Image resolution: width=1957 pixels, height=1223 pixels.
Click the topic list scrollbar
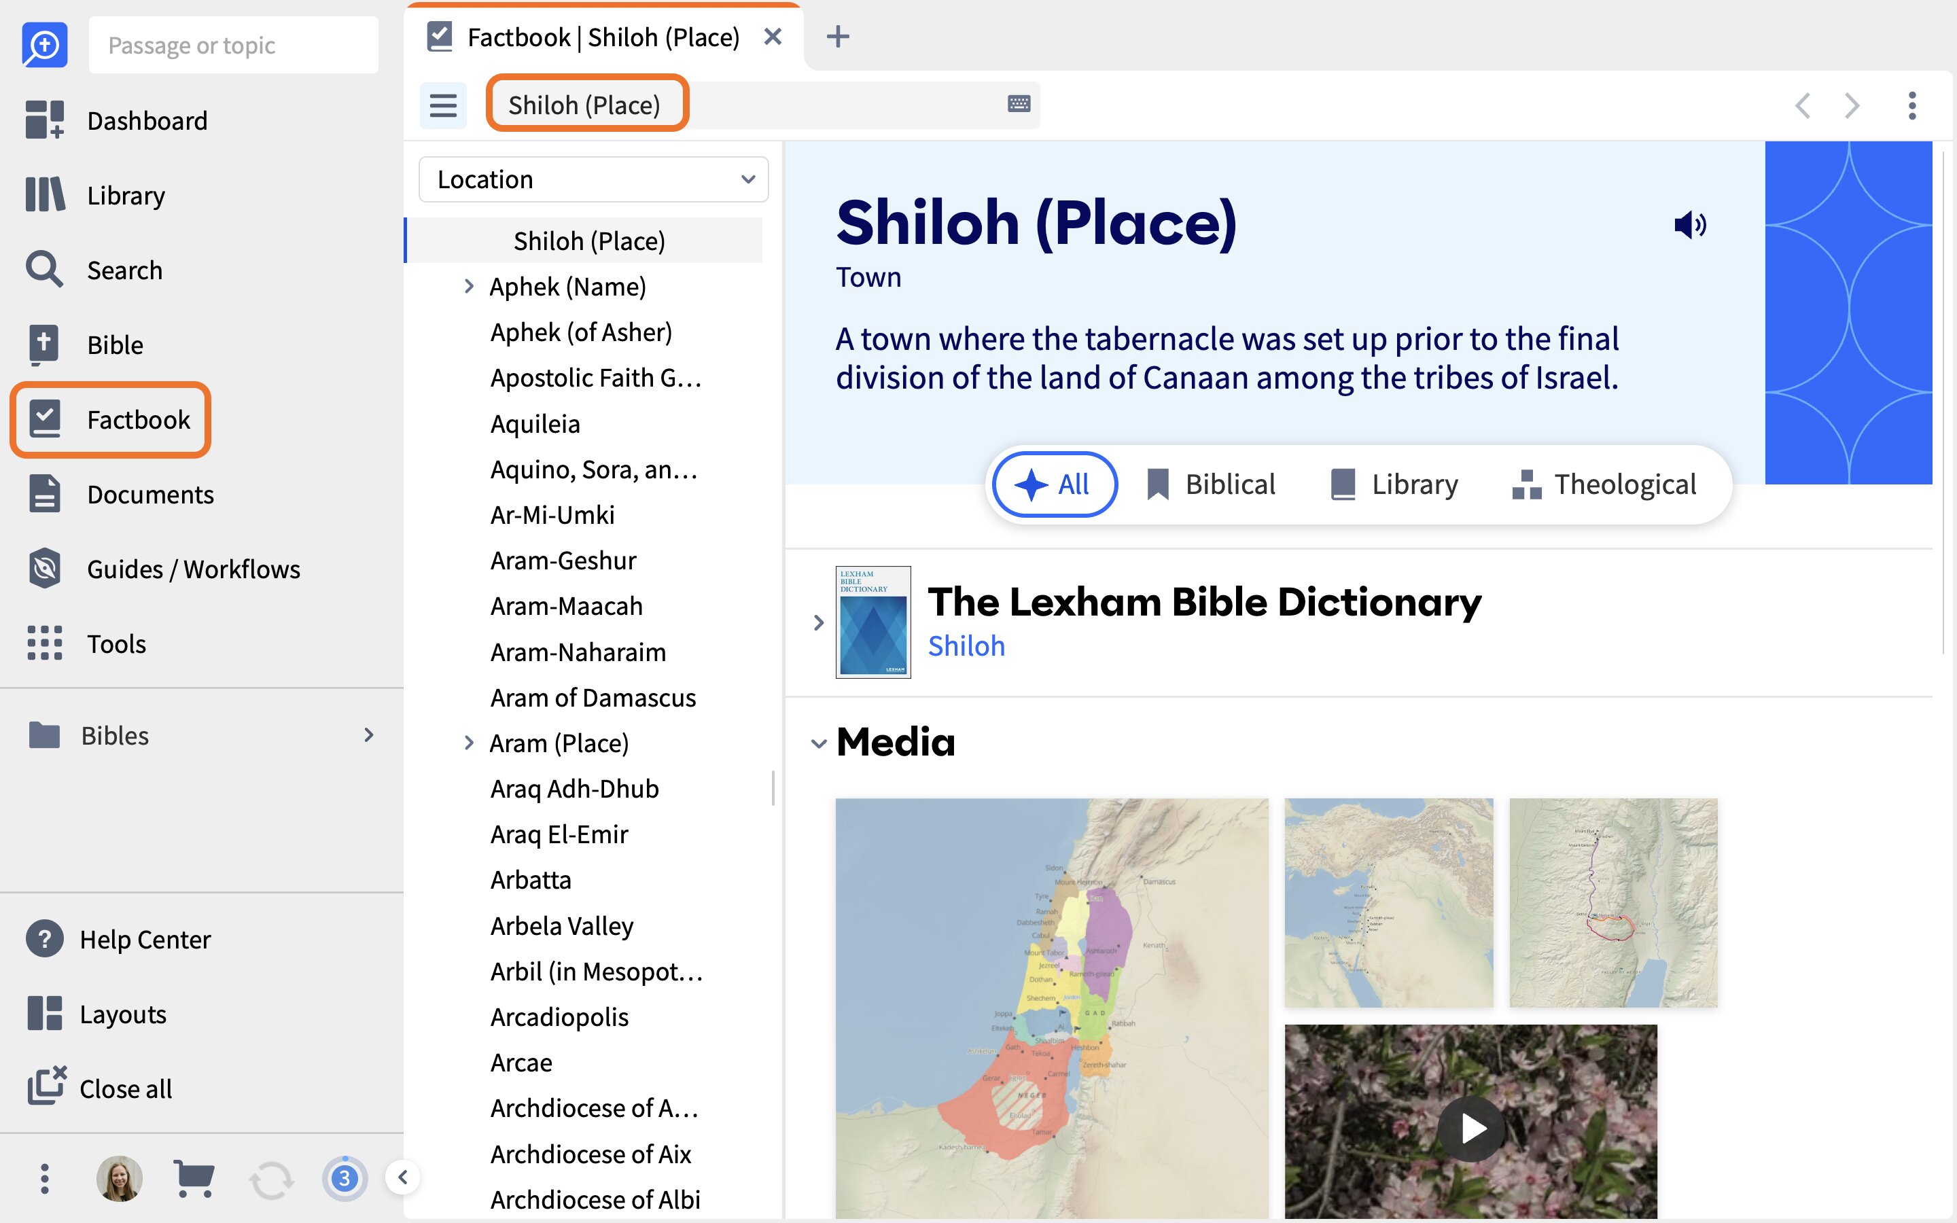tap(773, 788)
